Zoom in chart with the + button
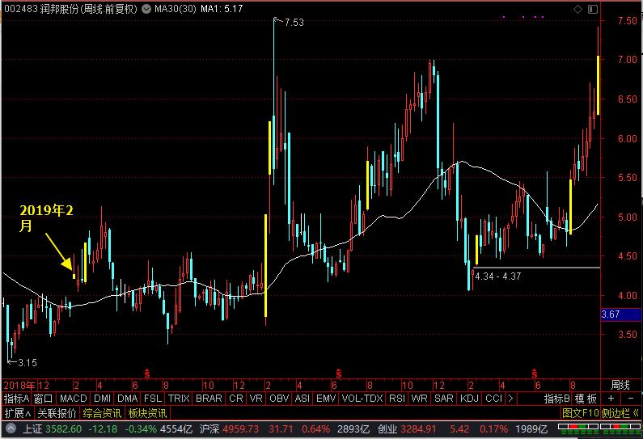The height and width of the screenshot is (439, 643). [x=611, y=399]
